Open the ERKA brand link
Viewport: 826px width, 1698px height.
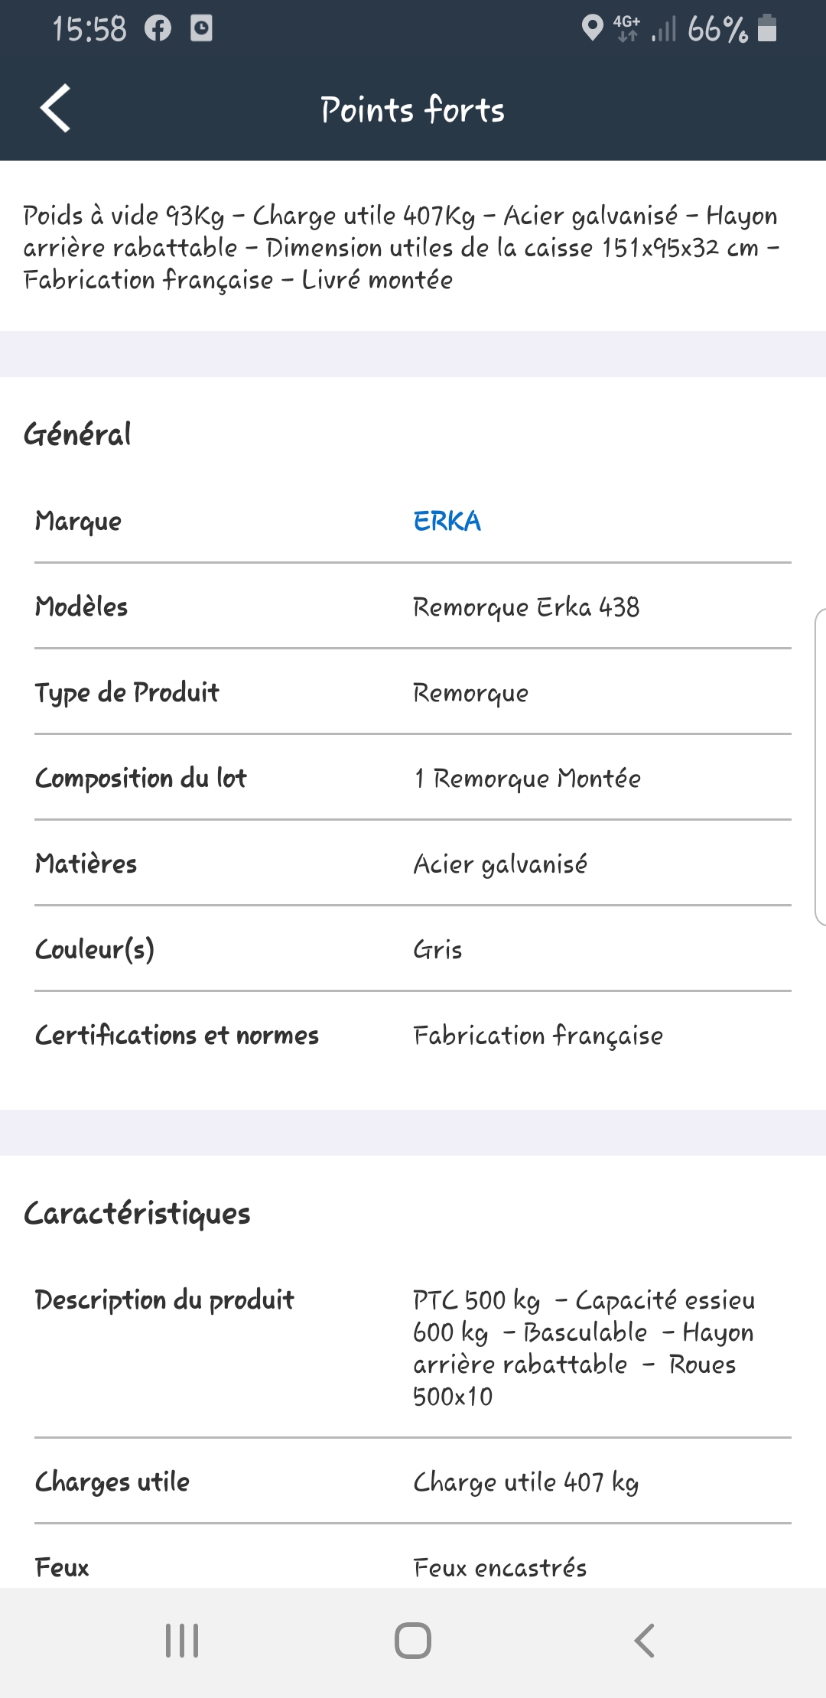pyautogui.click(x=447, y=522)
